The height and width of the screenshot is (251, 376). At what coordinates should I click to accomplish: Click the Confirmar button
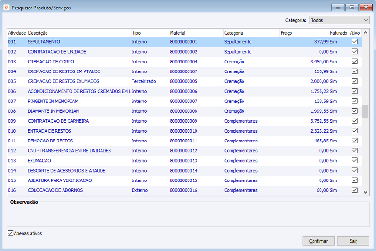tap(319, 241)
